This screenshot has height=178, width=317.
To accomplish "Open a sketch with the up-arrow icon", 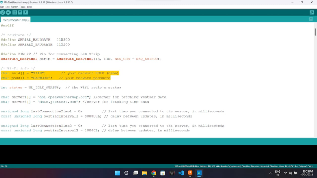I will pyautogui.click(x=20, y=13).
